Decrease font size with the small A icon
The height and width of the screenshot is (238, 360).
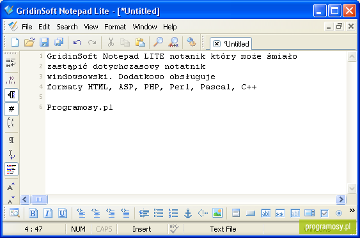[11, 200]
